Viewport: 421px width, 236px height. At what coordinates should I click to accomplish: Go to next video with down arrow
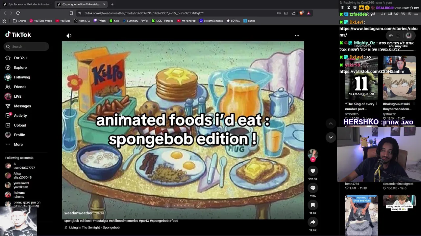(331, 137)
